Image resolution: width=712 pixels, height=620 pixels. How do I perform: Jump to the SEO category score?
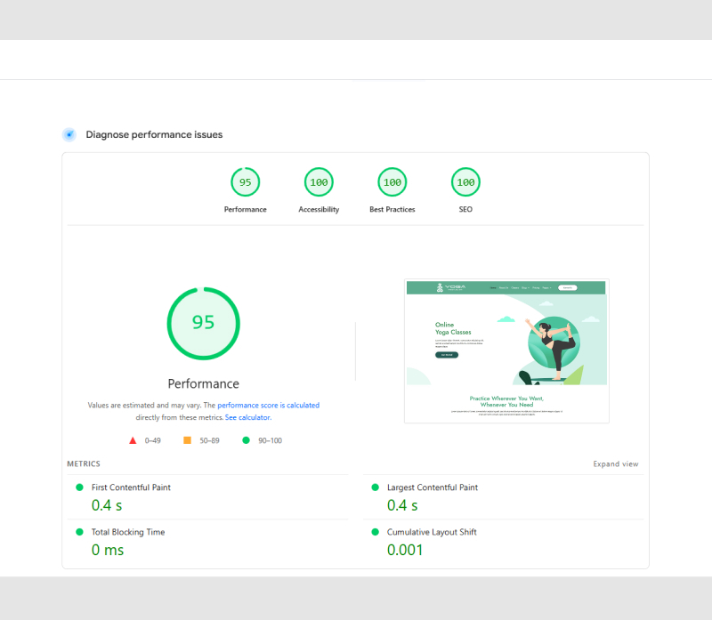[x=465, y=182]
